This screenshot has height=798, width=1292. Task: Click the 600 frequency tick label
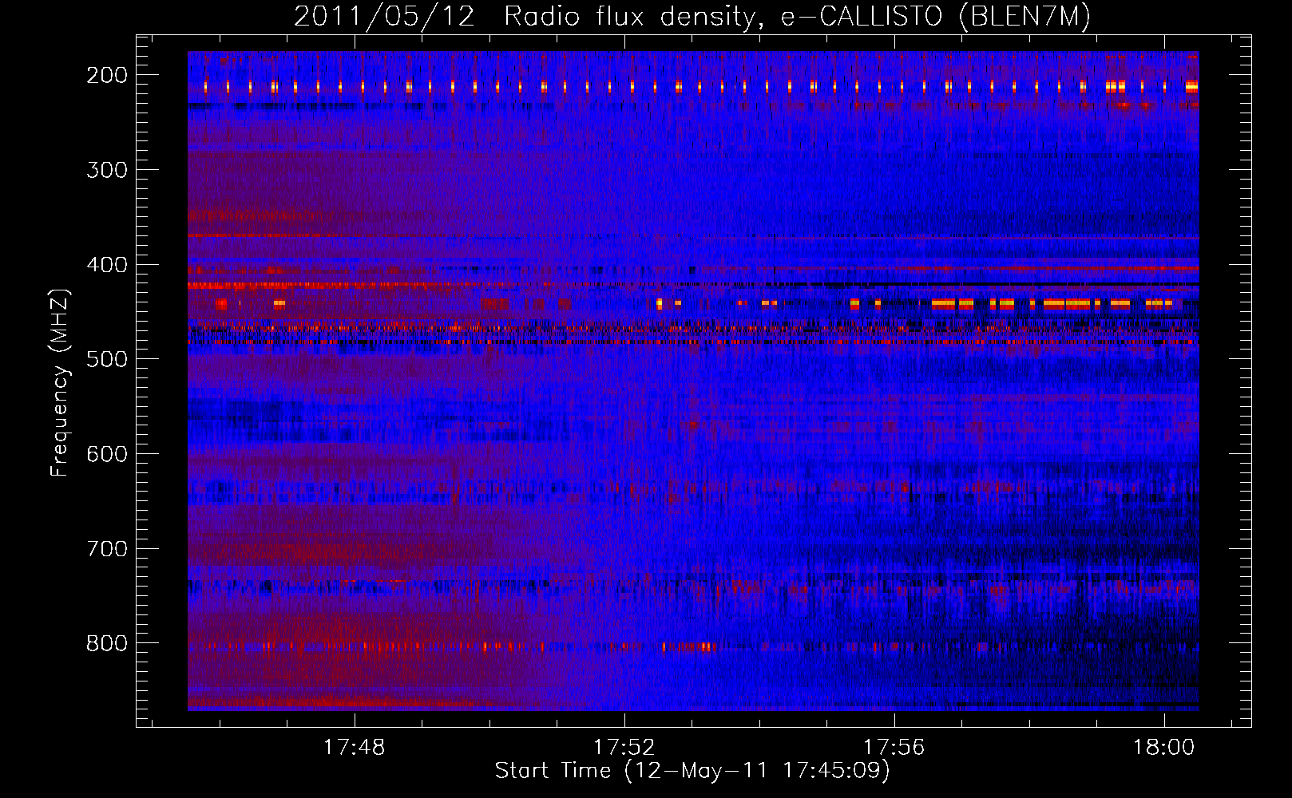(107, 454)
